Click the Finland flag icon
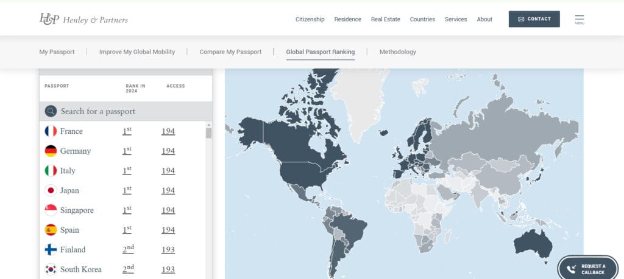The image size is (624, 279). [x=51, y=250]
